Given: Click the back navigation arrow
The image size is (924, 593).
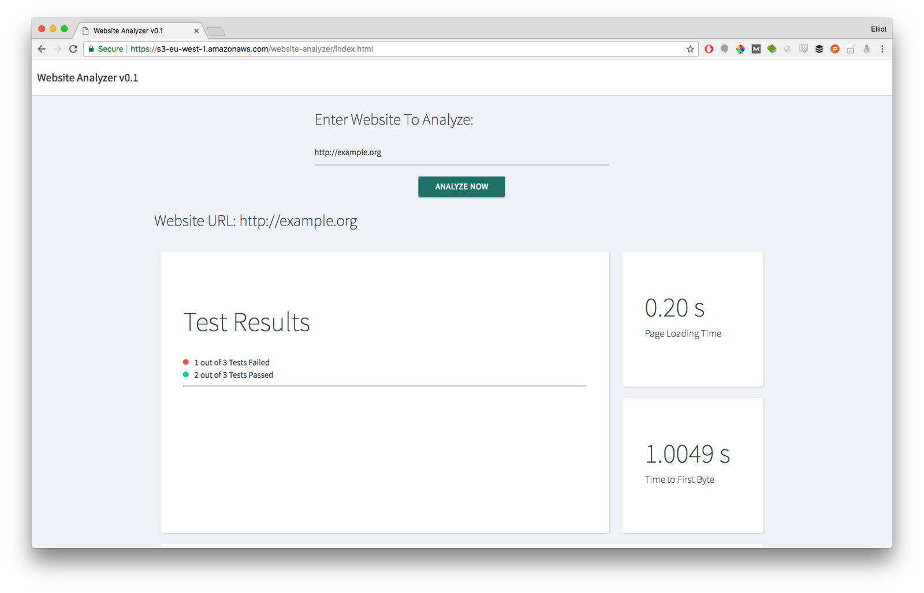Looking at the screenshot, I should [42, 49].
